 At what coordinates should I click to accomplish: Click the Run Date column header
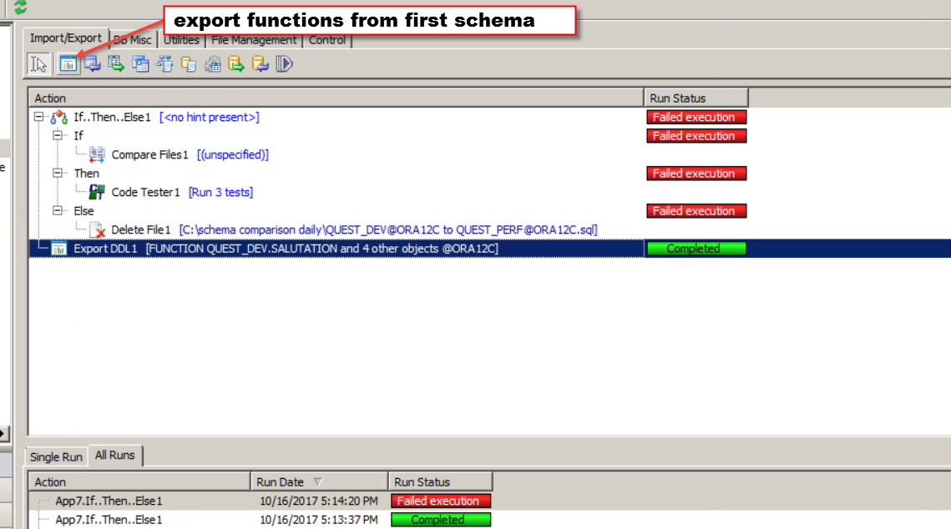point(320,481)
